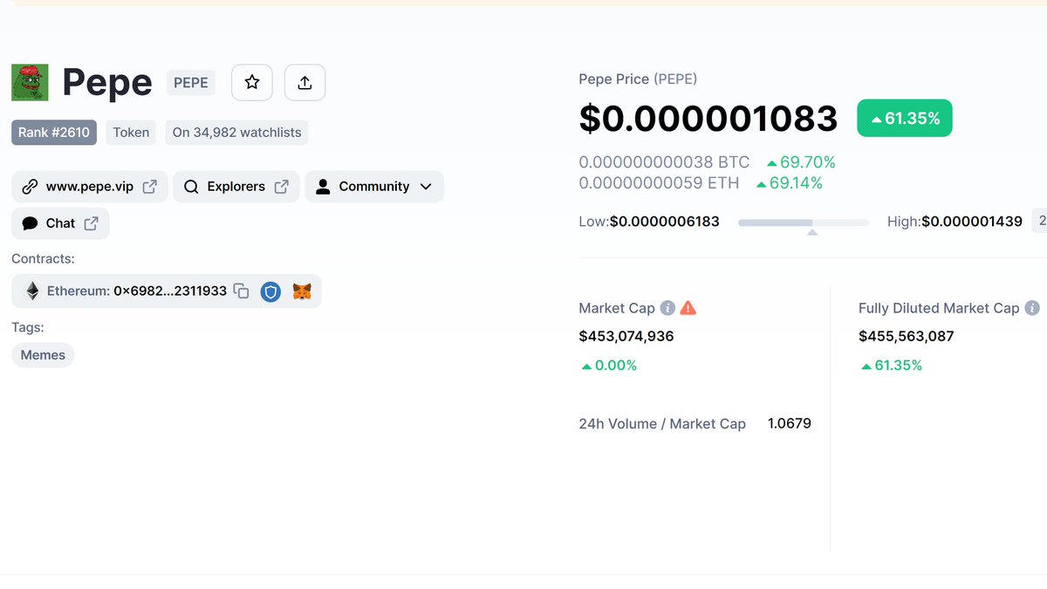
Task: Click the share upload icon button
Action: [x=305, y=82]
